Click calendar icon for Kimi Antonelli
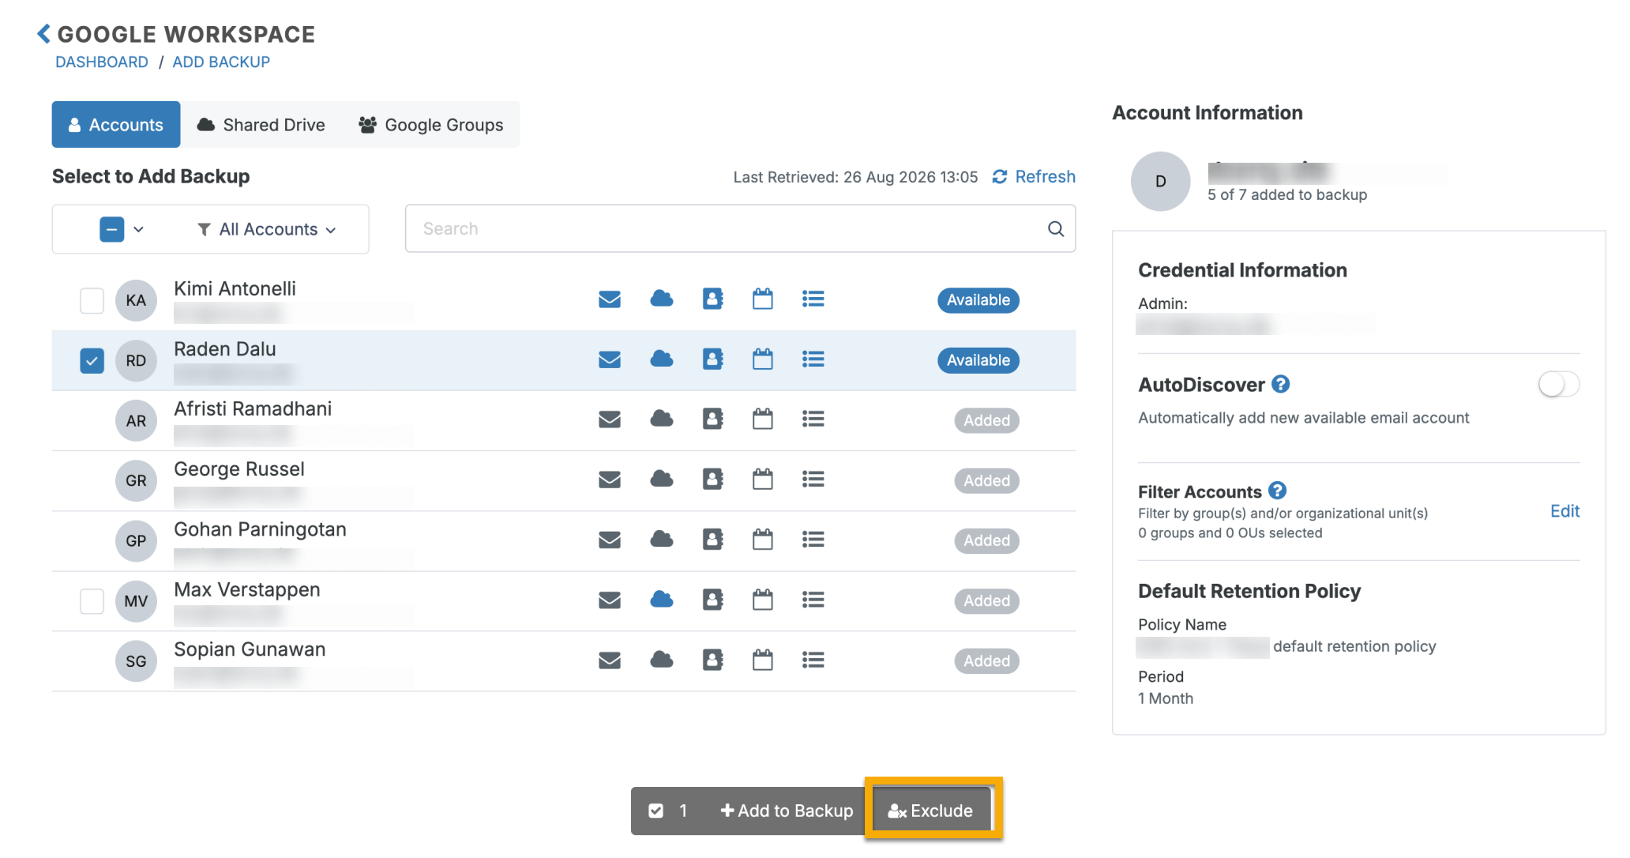 point(763,299)
